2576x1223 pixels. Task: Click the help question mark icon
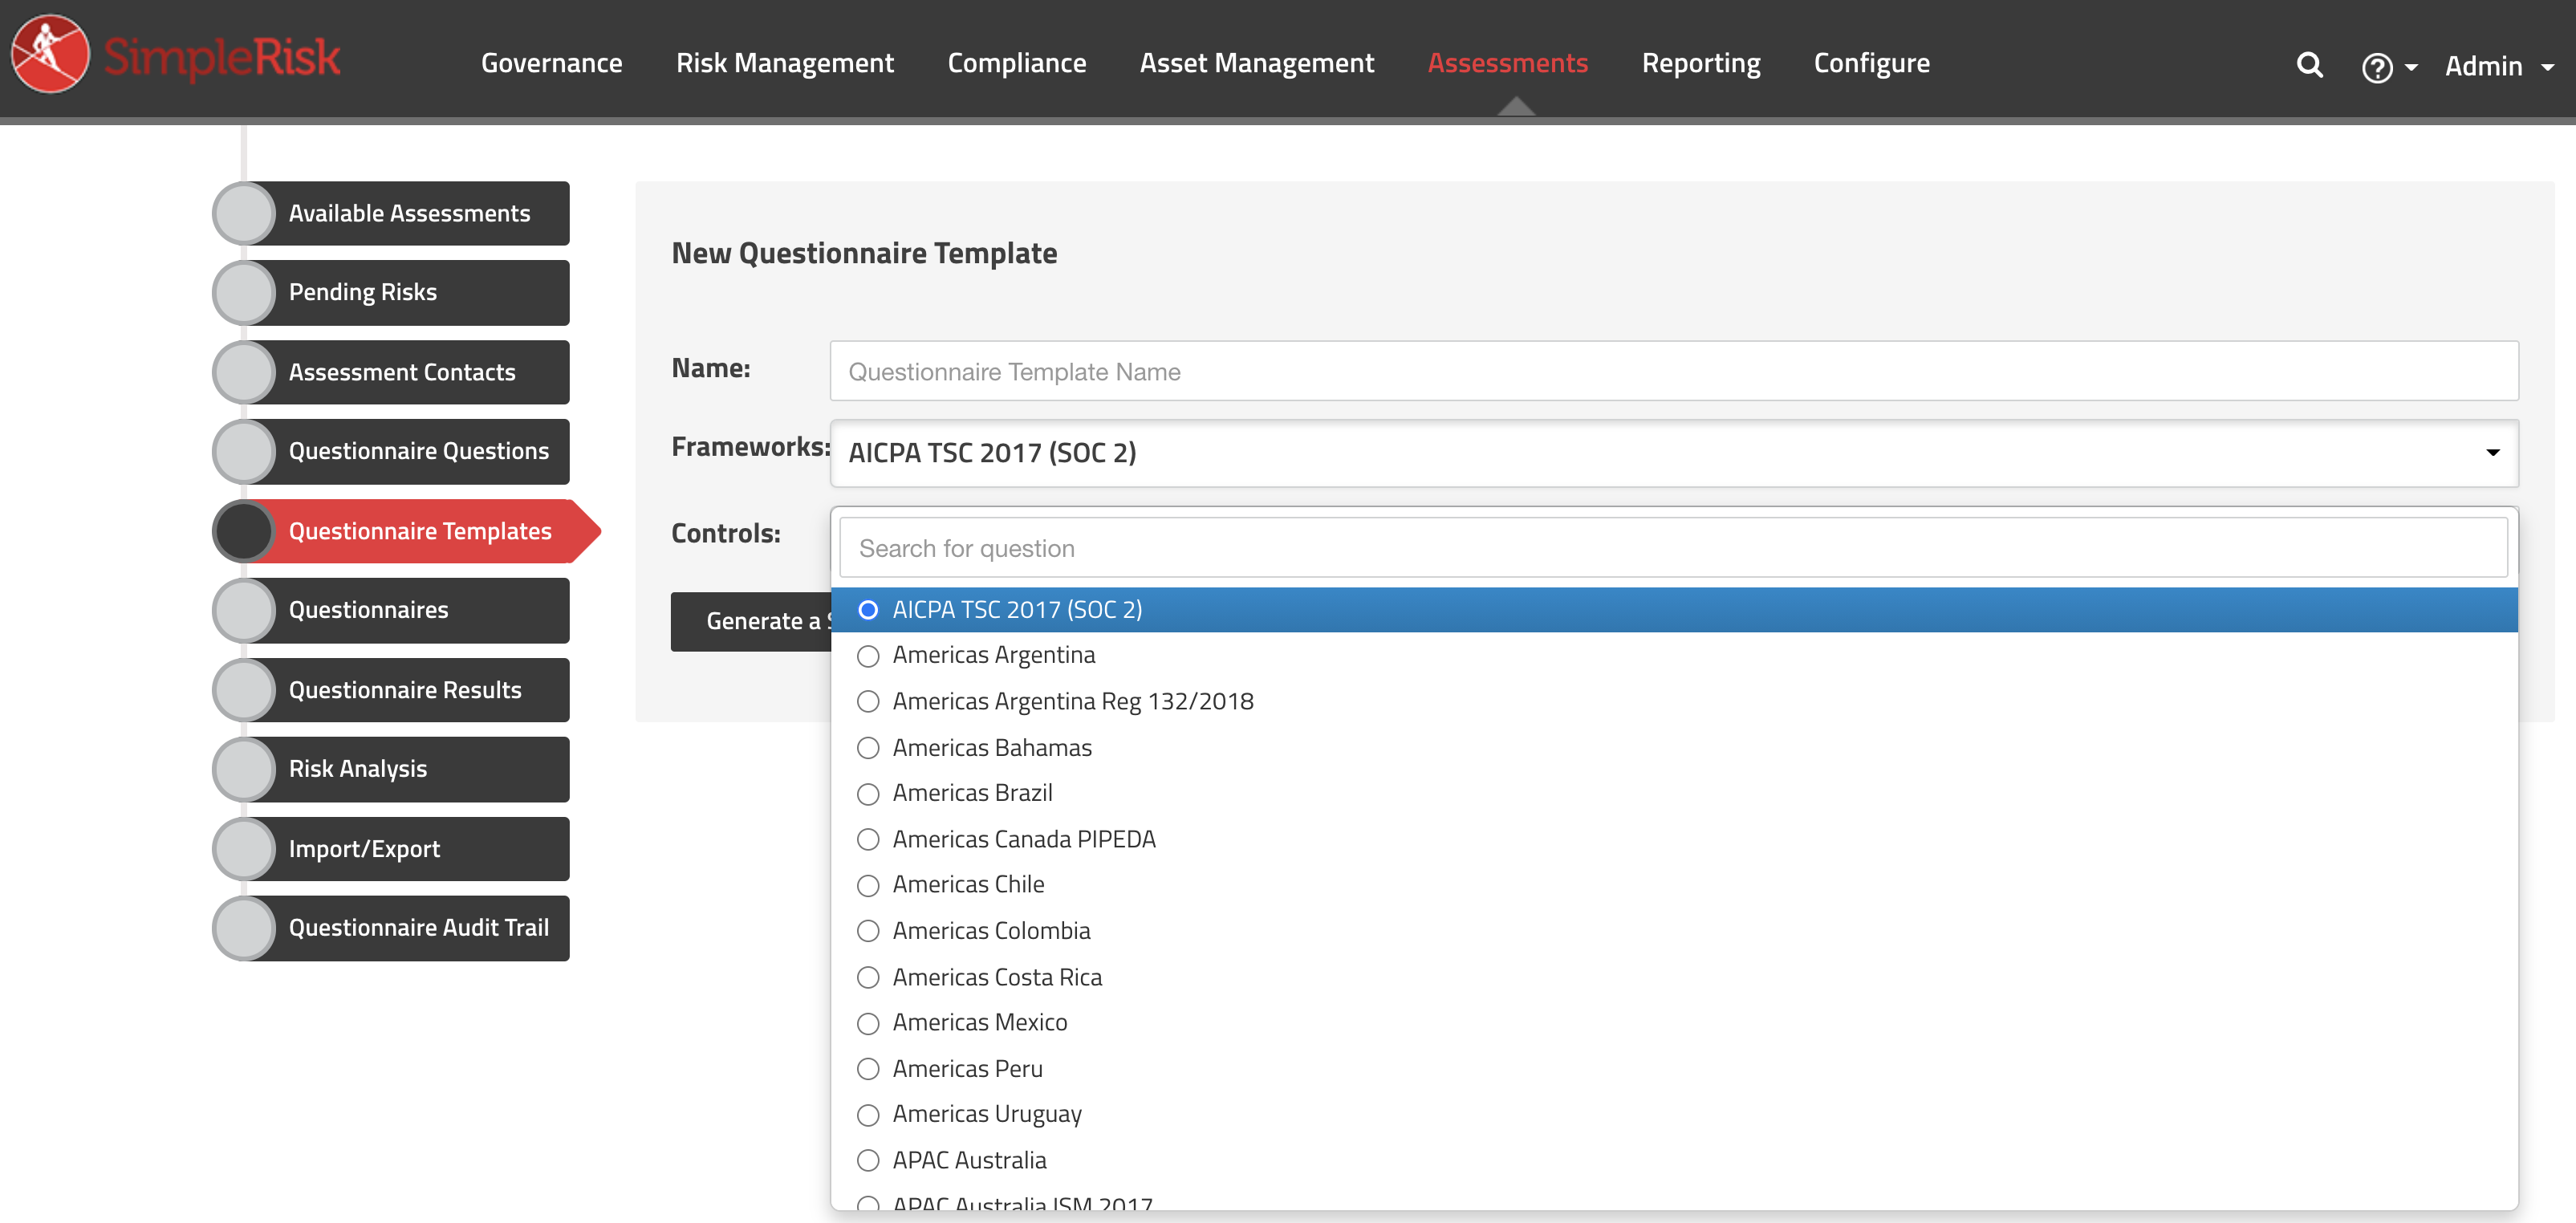(x=2378, y=67)
